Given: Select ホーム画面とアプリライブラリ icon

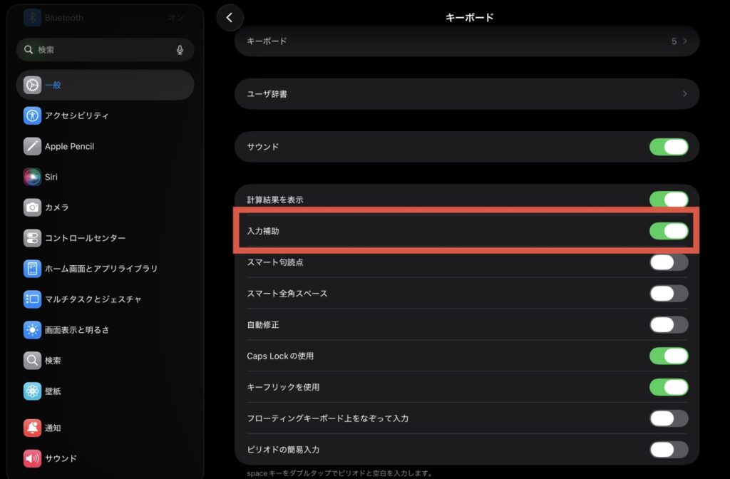Looking at the screenshot, I should (32, 269).
